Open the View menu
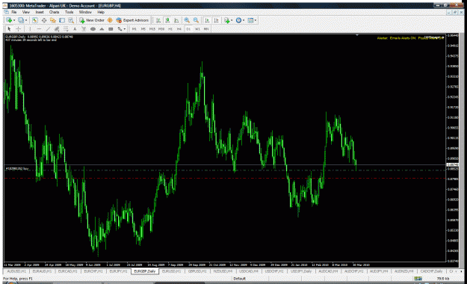The image size is (467, 284). [x=26, y=12]
